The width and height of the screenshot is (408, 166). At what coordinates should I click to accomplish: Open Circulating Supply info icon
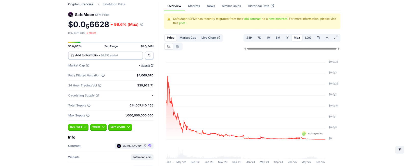click(x=97, y=95)
